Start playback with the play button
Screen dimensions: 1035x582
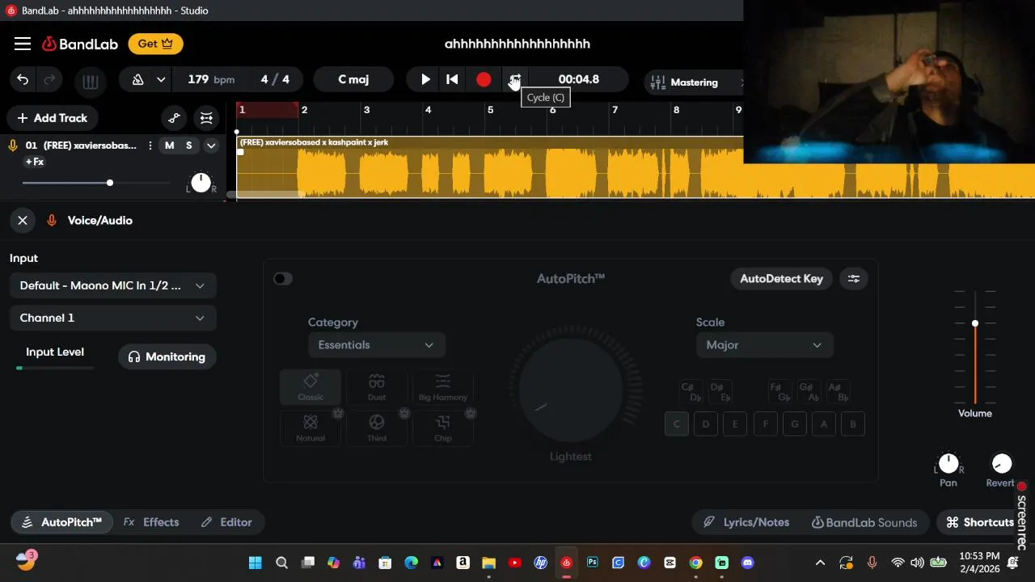(x=425, y=79)
